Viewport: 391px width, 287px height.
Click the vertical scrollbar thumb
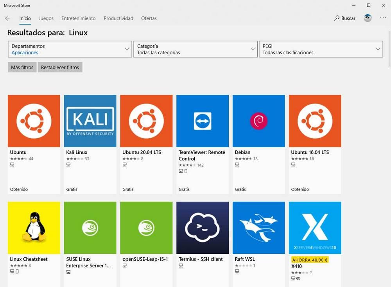390,48
